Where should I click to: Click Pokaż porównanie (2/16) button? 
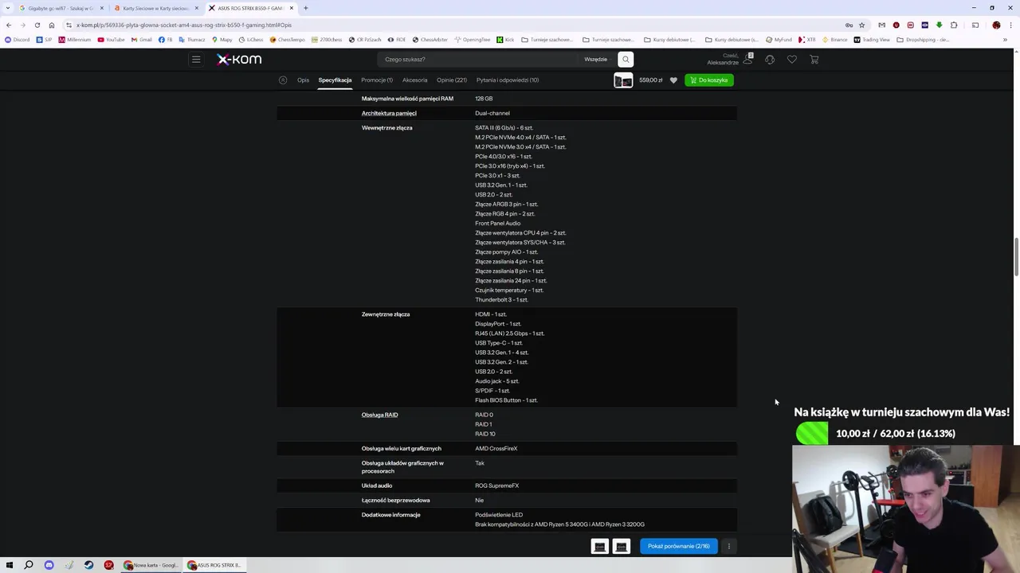coord(678,546)
